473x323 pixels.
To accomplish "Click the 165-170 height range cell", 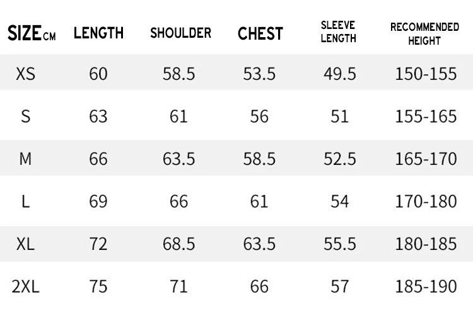I will 426,159.
